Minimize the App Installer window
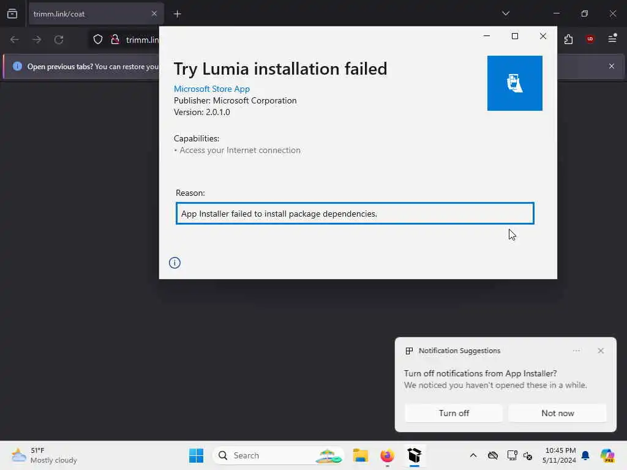Screen dimensions: 627x470 pos(487,36)
